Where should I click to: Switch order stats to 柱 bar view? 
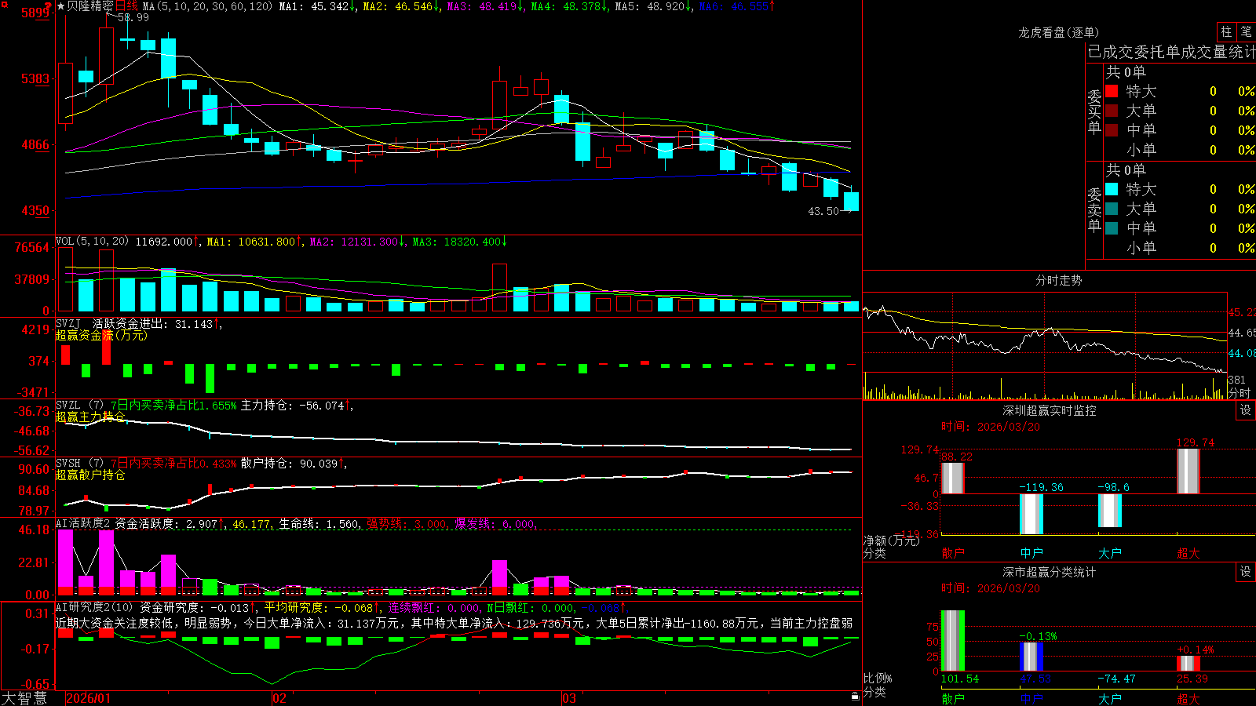point(1226,31)
